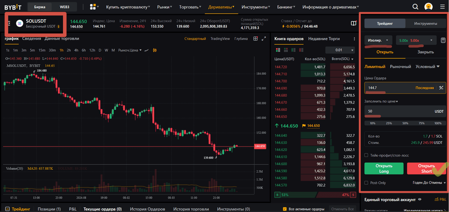Click the Отменить Все button
This screenshot has height=212, width=449.
pyautogui.click(x=343, y=209)
